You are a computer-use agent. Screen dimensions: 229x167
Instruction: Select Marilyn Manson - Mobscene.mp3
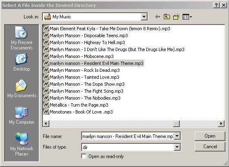[x=81, y=56]
